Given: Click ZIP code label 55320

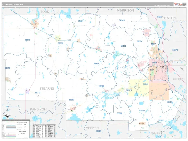Looking at the screenshot, I should (170, 102).
